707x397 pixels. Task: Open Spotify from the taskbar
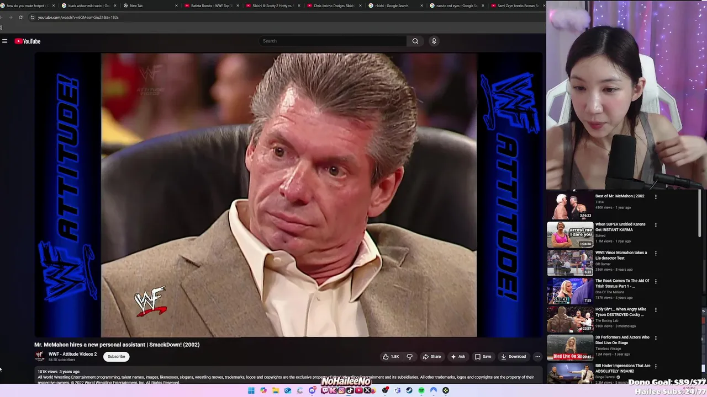coord(421,390)
